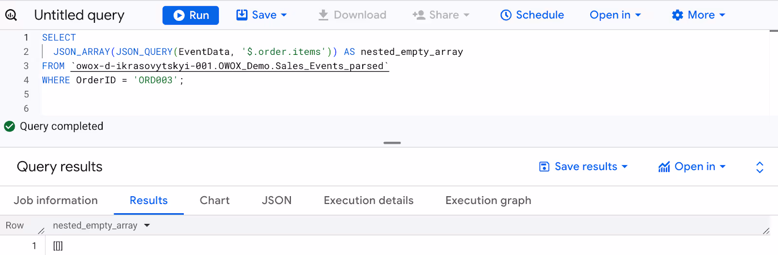778x255 pixels.
Task: Click the '$.order.items' string in the query
Action: point(284,52)
